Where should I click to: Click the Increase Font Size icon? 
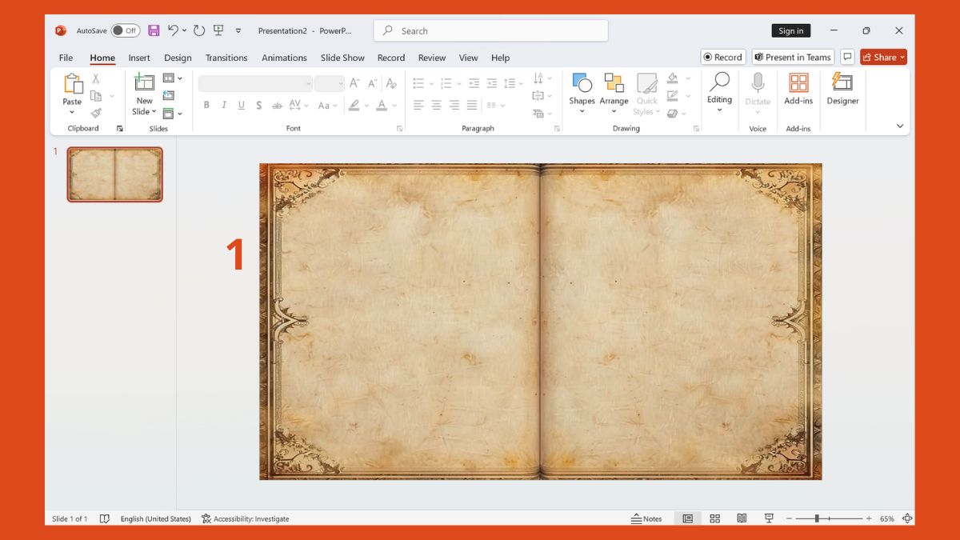pyautogui.click(x=354, y=82)
